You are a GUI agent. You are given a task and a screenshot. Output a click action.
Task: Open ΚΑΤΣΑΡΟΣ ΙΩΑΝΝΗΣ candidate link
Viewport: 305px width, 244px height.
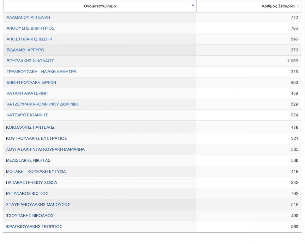(x=27, y=115)
